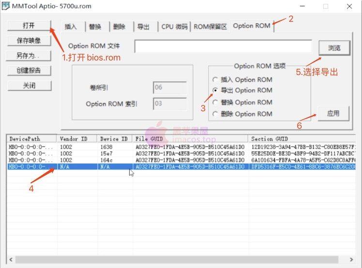This screenshot has height=268, width=362.
Task: Switch to the 插入 tab
Action: pos(71,27)
